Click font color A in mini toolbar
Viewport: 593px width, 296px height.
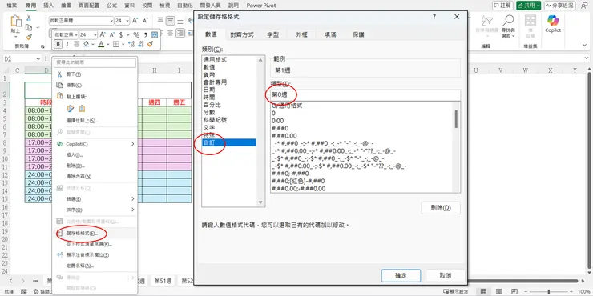click(x=101, y=44)
